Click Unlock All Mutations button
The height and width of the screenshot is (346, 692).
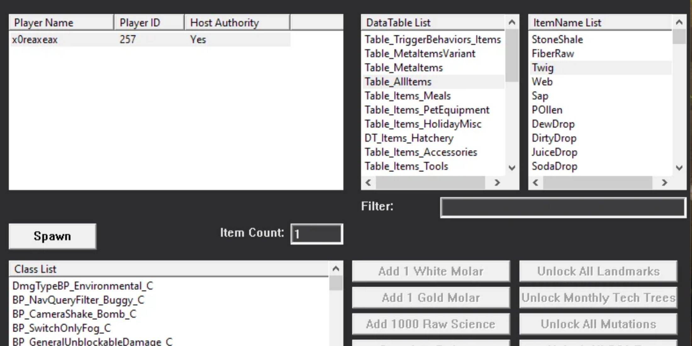pyautogui.click(x=598, y=324)
